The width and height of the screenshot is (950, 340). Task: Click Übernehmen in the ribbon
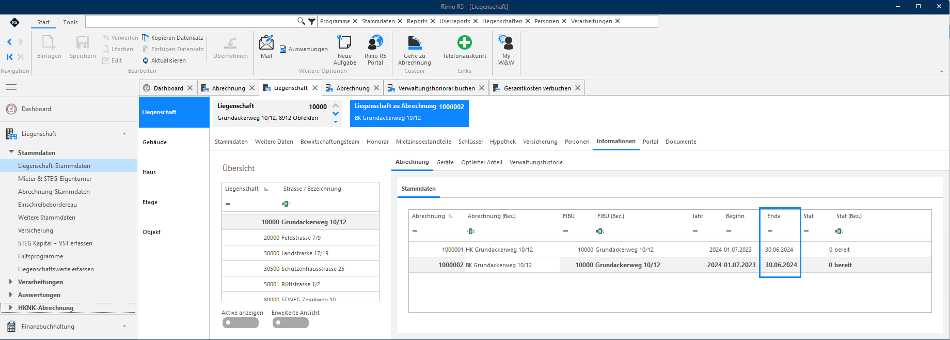230,47
